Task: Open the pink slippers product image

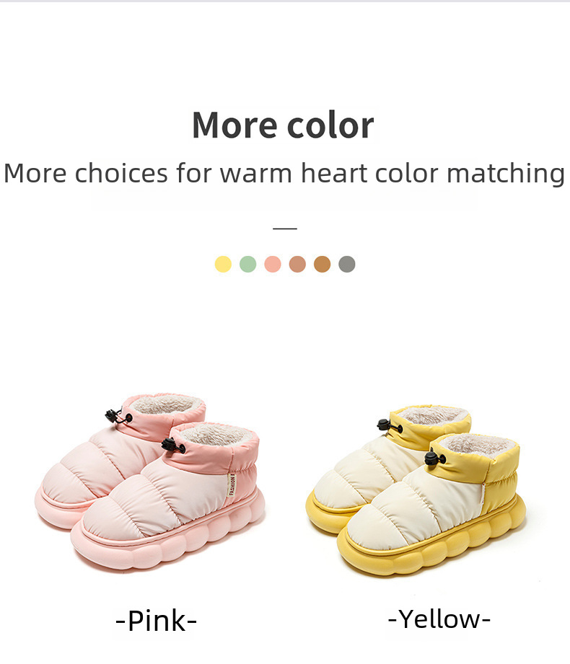Action: (150, 483)
